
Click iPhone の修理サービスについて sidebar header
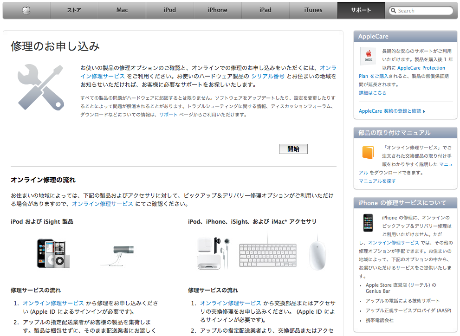point(405,203)
